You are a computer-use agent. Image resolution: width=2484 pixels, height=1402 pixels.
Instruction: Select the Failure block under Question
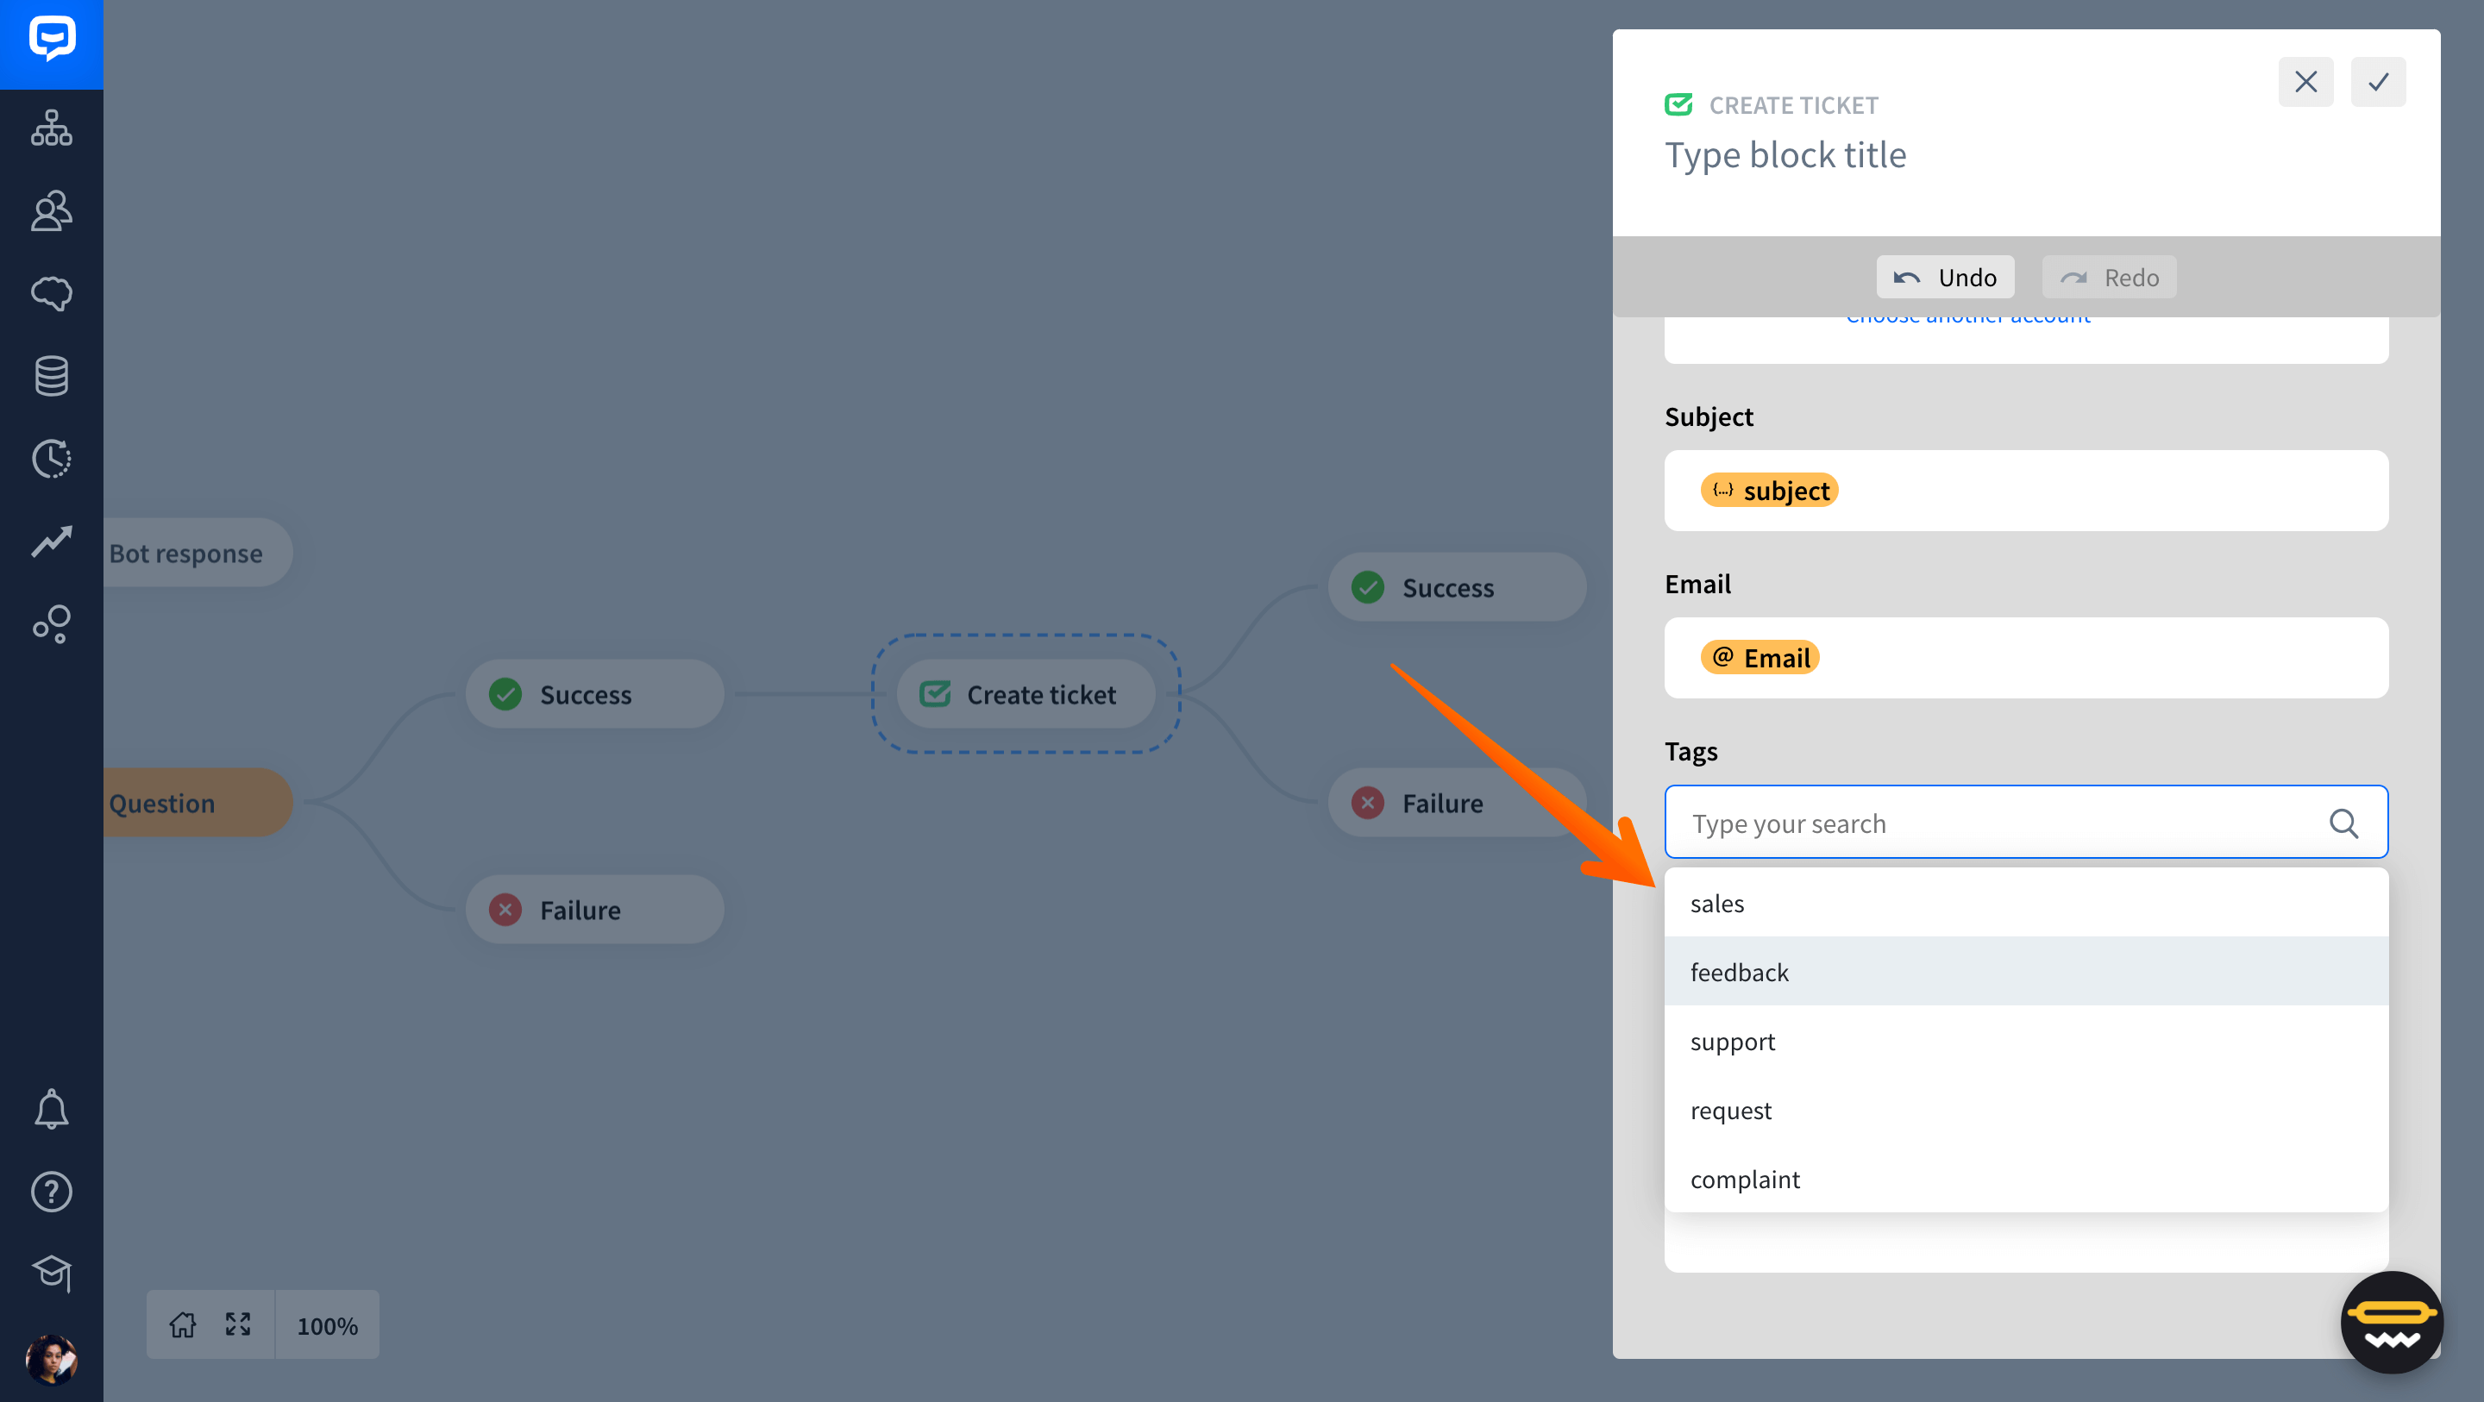(x=594, y=910)
